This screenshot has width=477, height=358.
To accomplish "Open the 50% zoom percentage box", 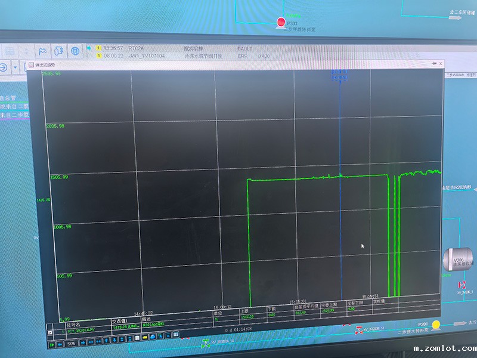I will [71, 344].
